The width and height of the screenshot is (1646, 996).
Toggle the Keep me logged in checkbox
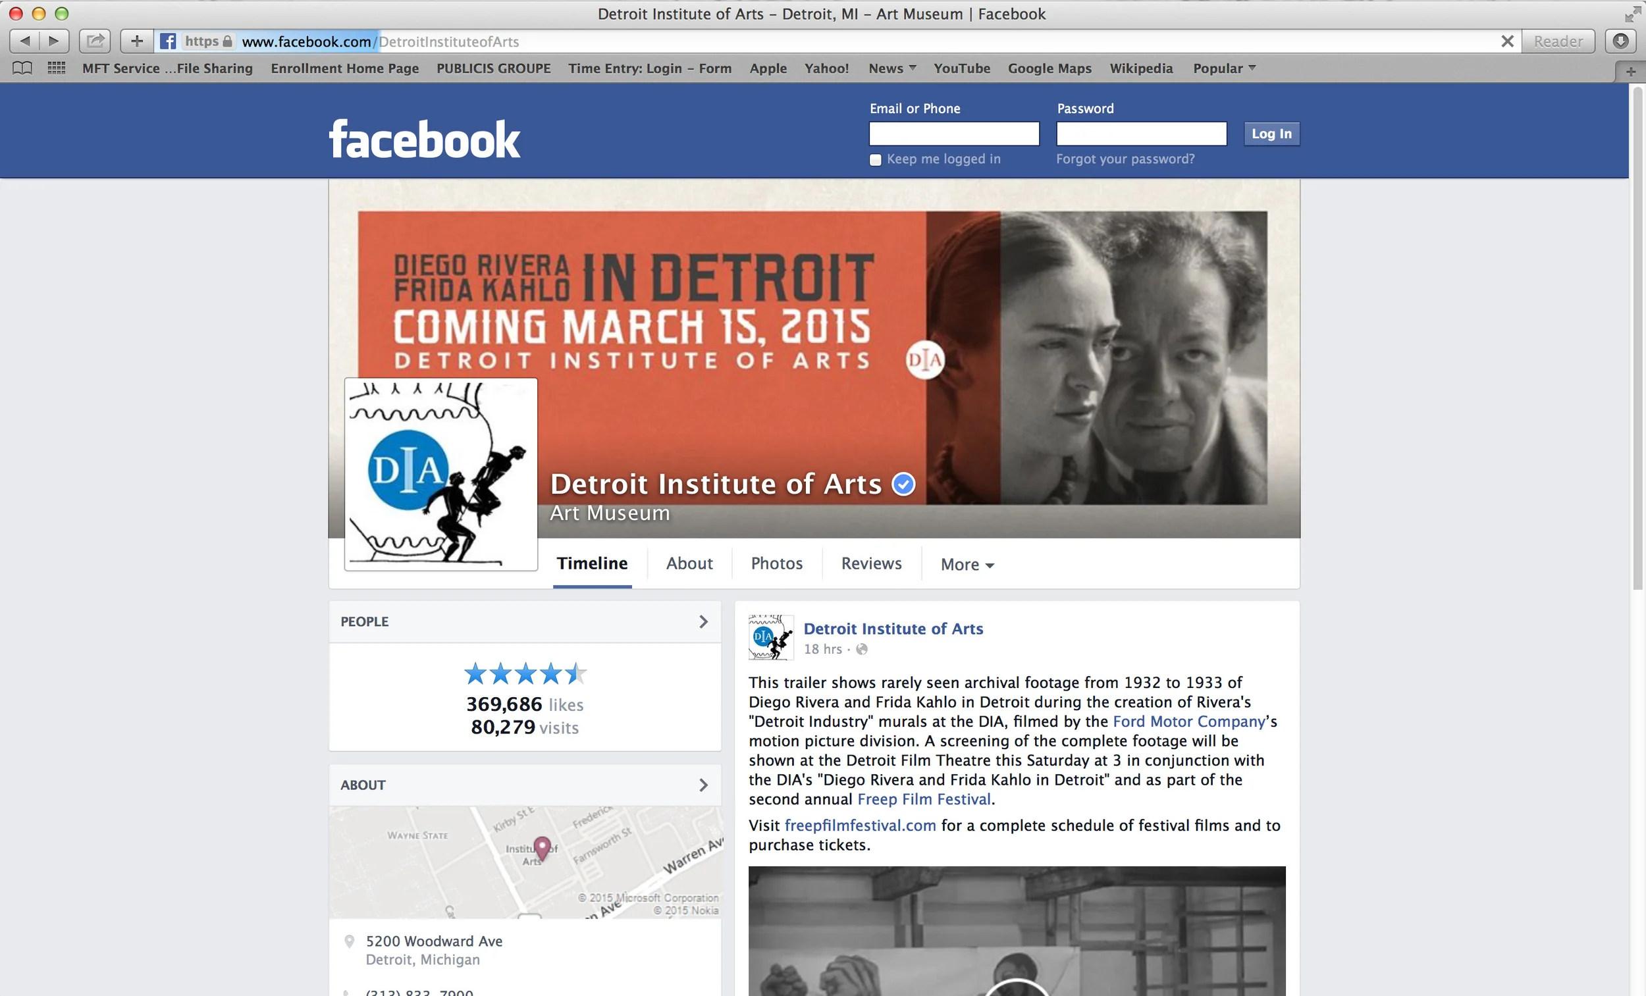(875, 160)
